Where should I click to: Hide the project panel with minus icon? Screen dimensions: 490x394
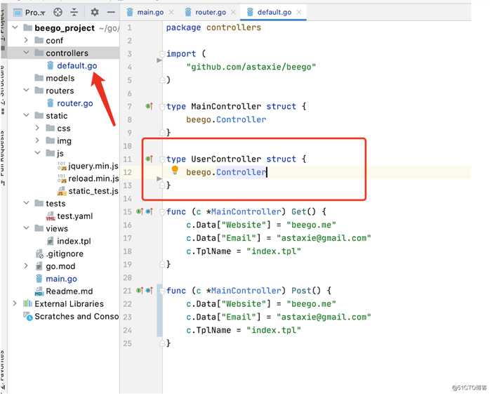[x=111, y=12]
